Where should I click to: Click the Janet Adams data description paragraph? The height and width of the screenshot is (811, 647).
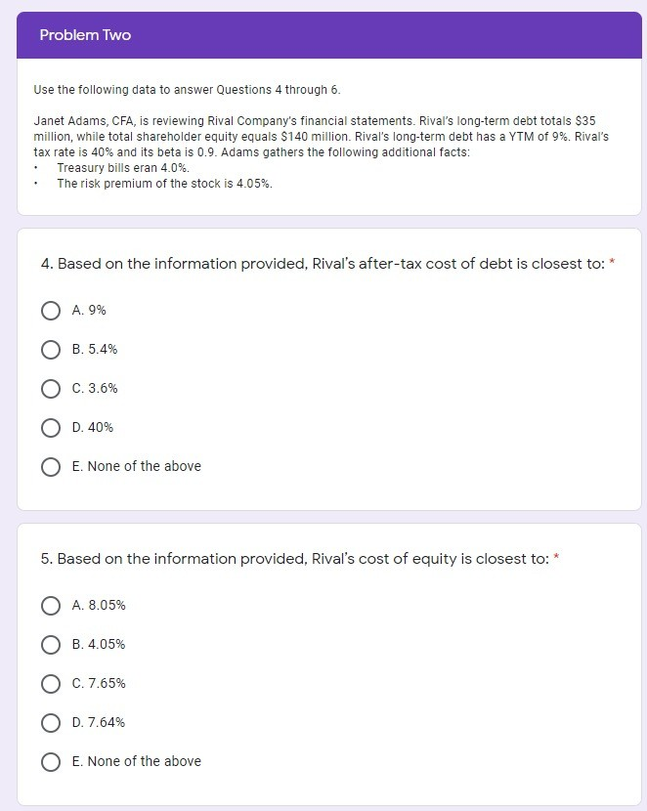(x=321, y=137)
